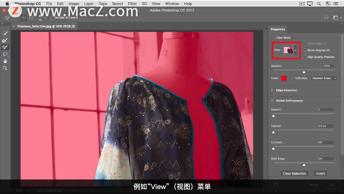
Task: Open the File menu
Action: (x=49, y=4)
